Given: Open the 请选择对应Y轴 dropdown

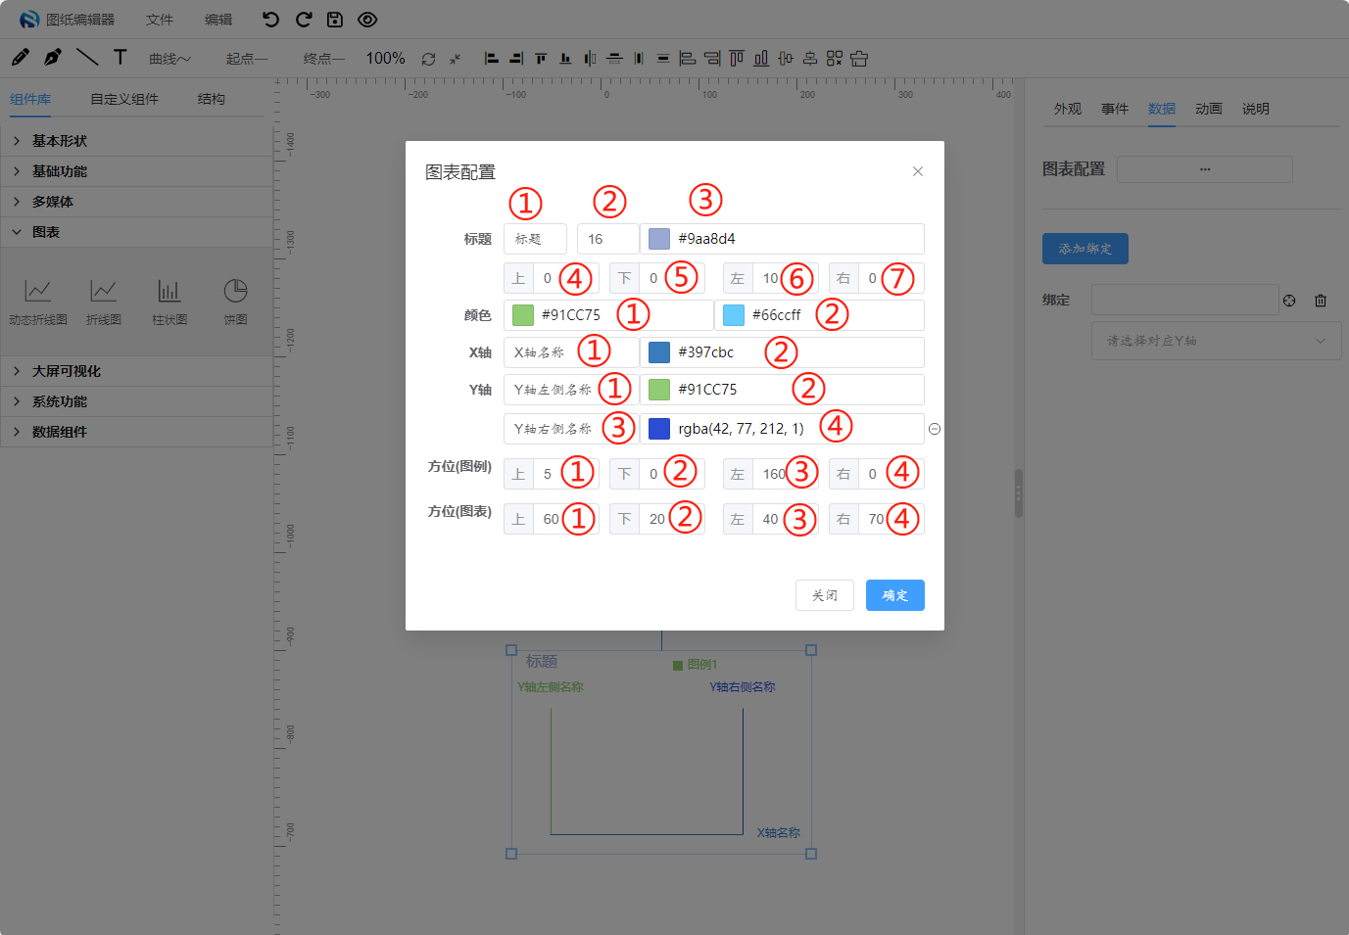Looking at the screenshot, I should 1216,341.
